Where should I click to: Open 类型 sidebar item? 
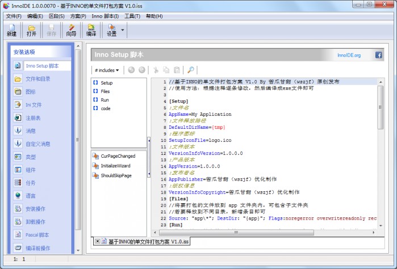coord(30,157)
